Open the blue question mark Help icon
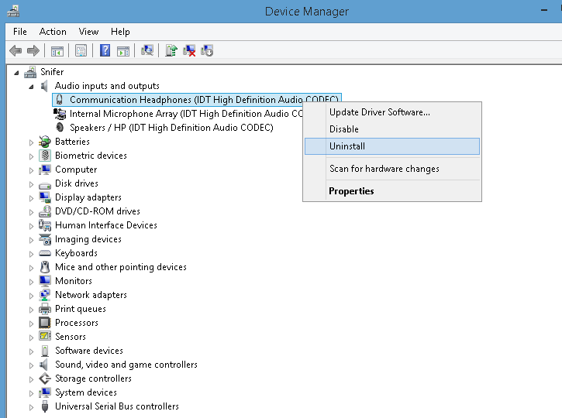Viewport: 562px width, 418px height. click(105, 50)
